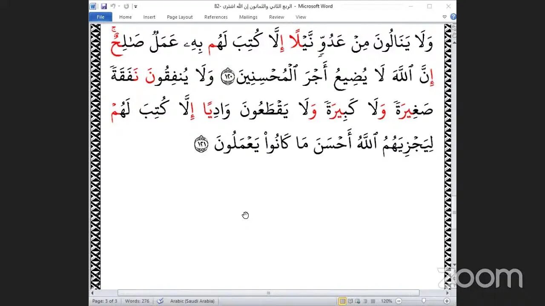This screenshot has height=306, width=545.
Task: Open the View tab
Action: (301, 17)
